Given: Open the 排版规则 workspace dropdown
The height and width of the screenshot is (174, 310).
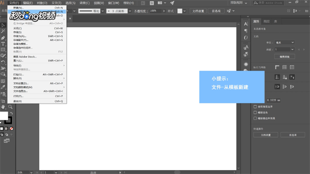Looking at the screenshot, I should pos(239,3).
